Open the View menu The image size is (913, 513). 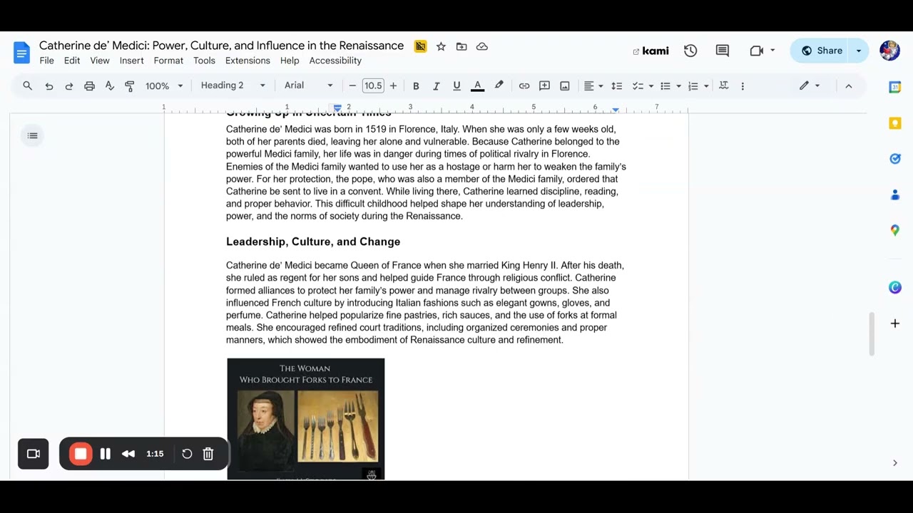click(x=100, y=61)
